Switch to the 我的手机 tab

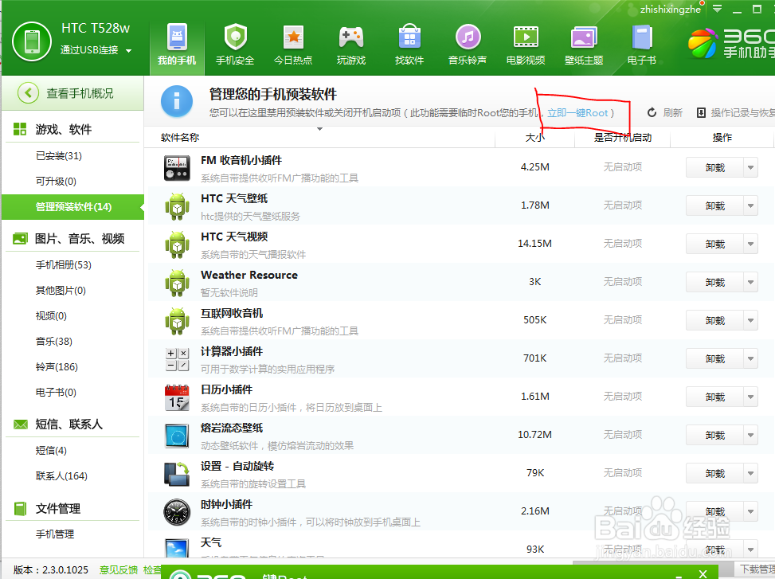(x=176, y=41)
